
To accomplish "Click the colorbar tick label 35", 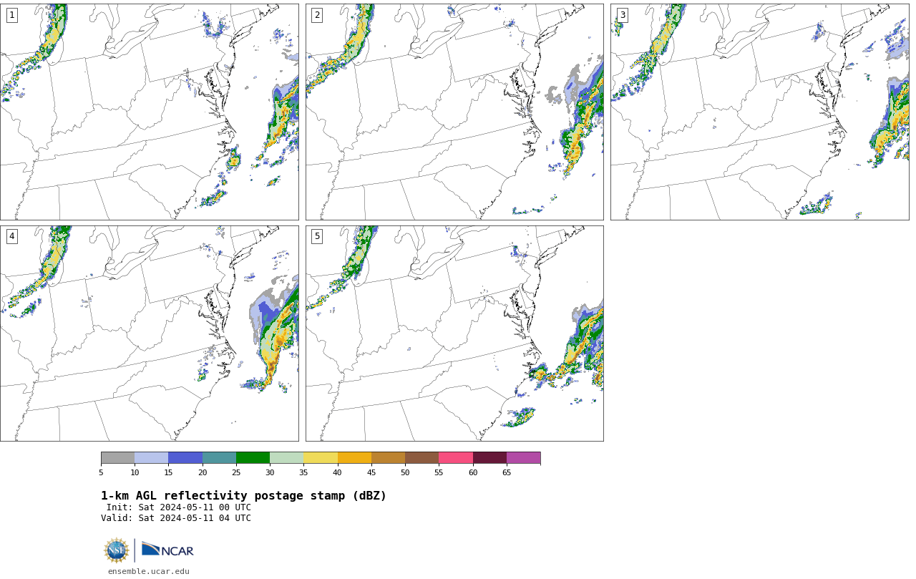I will [303, 472].
